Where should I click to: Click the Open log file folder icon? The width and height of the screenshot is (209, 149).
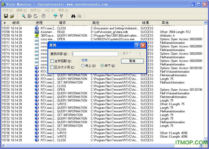coord(12,16)
